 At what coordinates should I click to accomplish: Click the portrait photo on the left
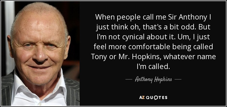coord(40,53)
